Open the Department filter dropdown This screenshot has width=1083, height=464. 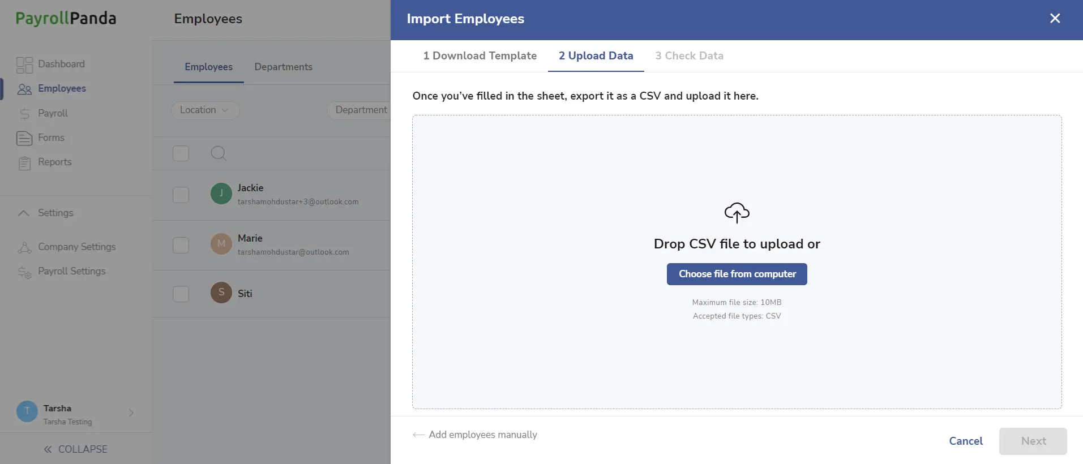[x=359, y=110]
